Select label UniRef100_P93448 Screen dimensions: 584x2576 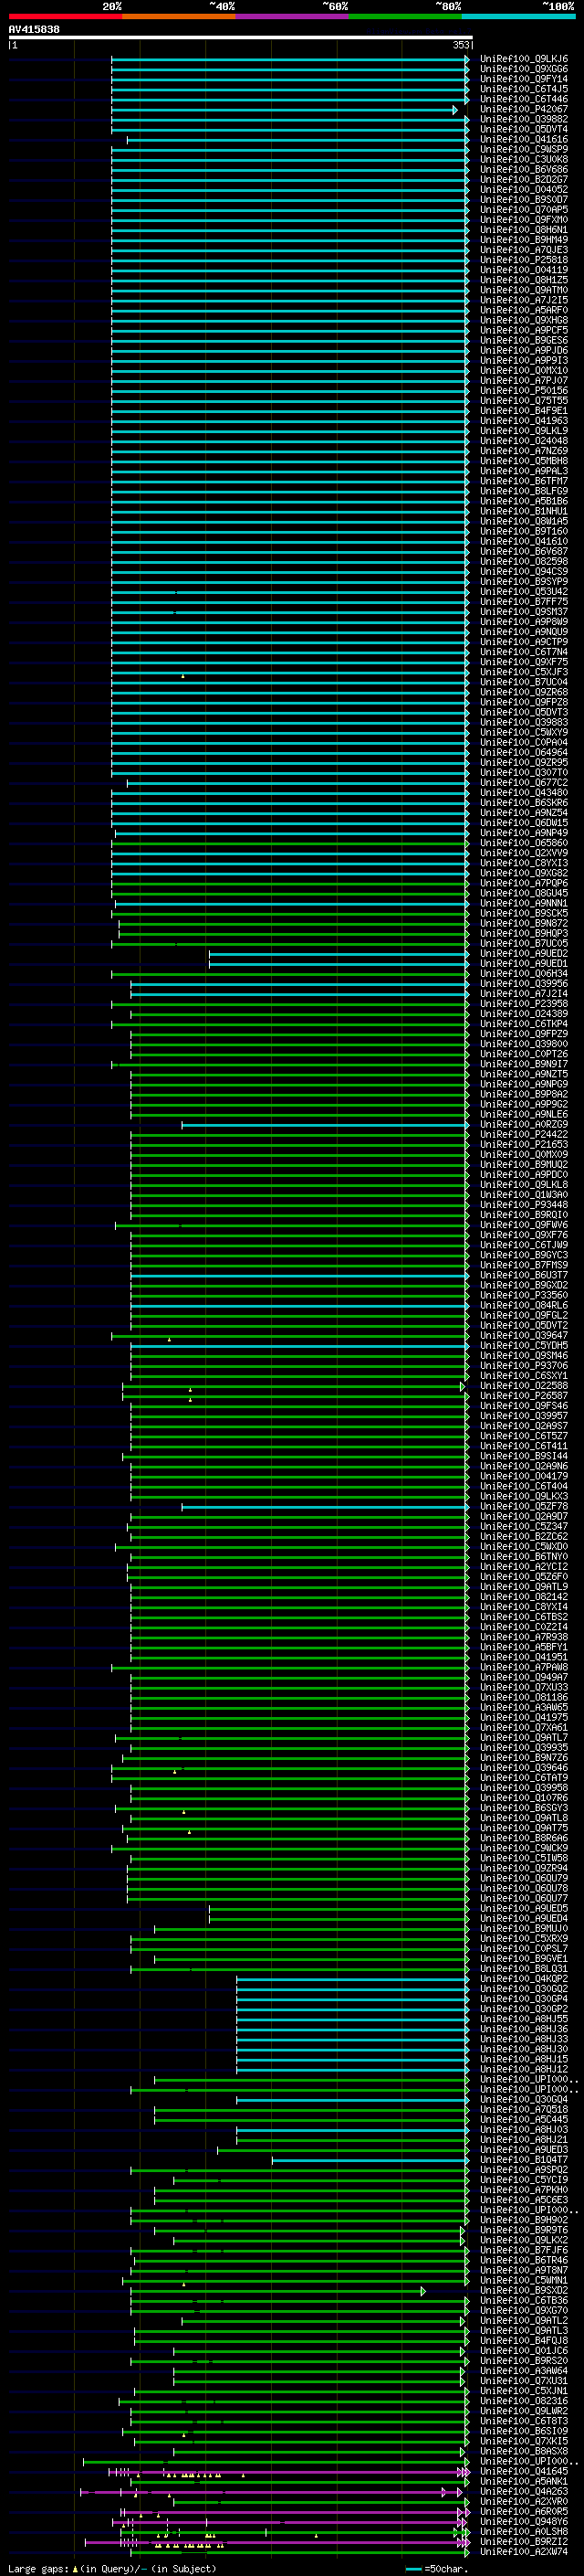tap(524, 1205)
